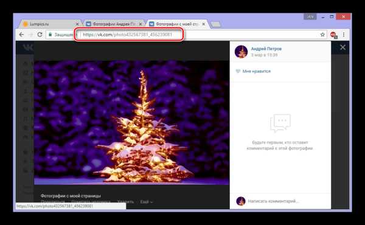Reload the page with the refresh icon
The height and width of the screenshot is (225, 365).
pos(40,35)
